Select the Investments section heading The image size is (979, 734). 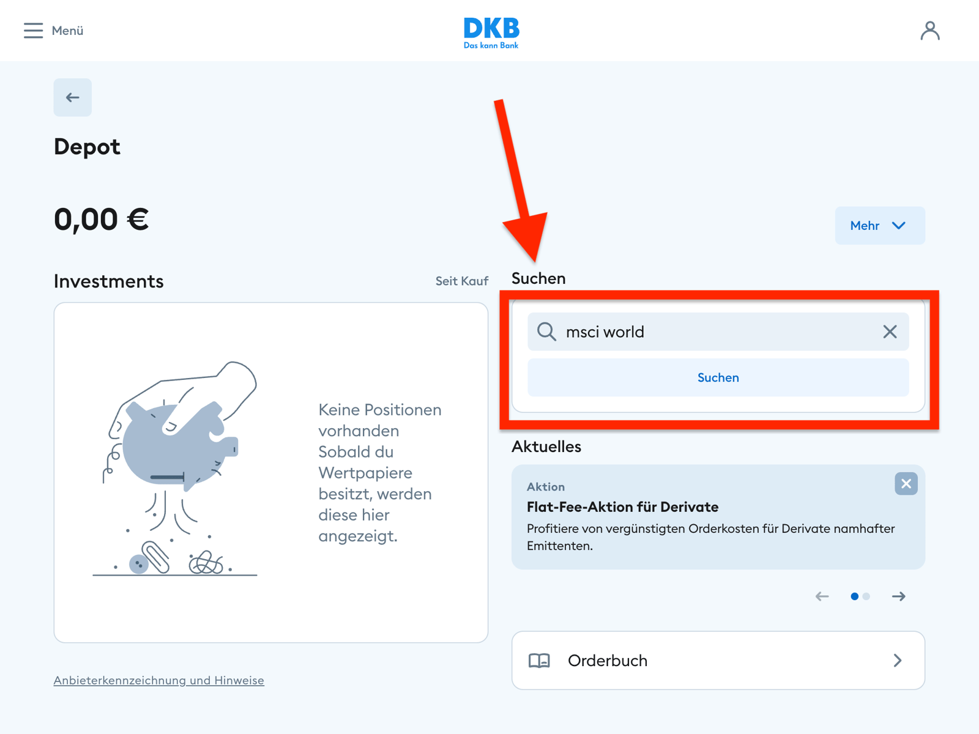pos(108,281)
